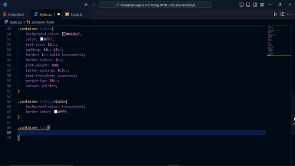Image resolution: width=295 pixels, height=166 pixels.
Task: Restore down the VS Code window
Action: [x=280, y=5]
